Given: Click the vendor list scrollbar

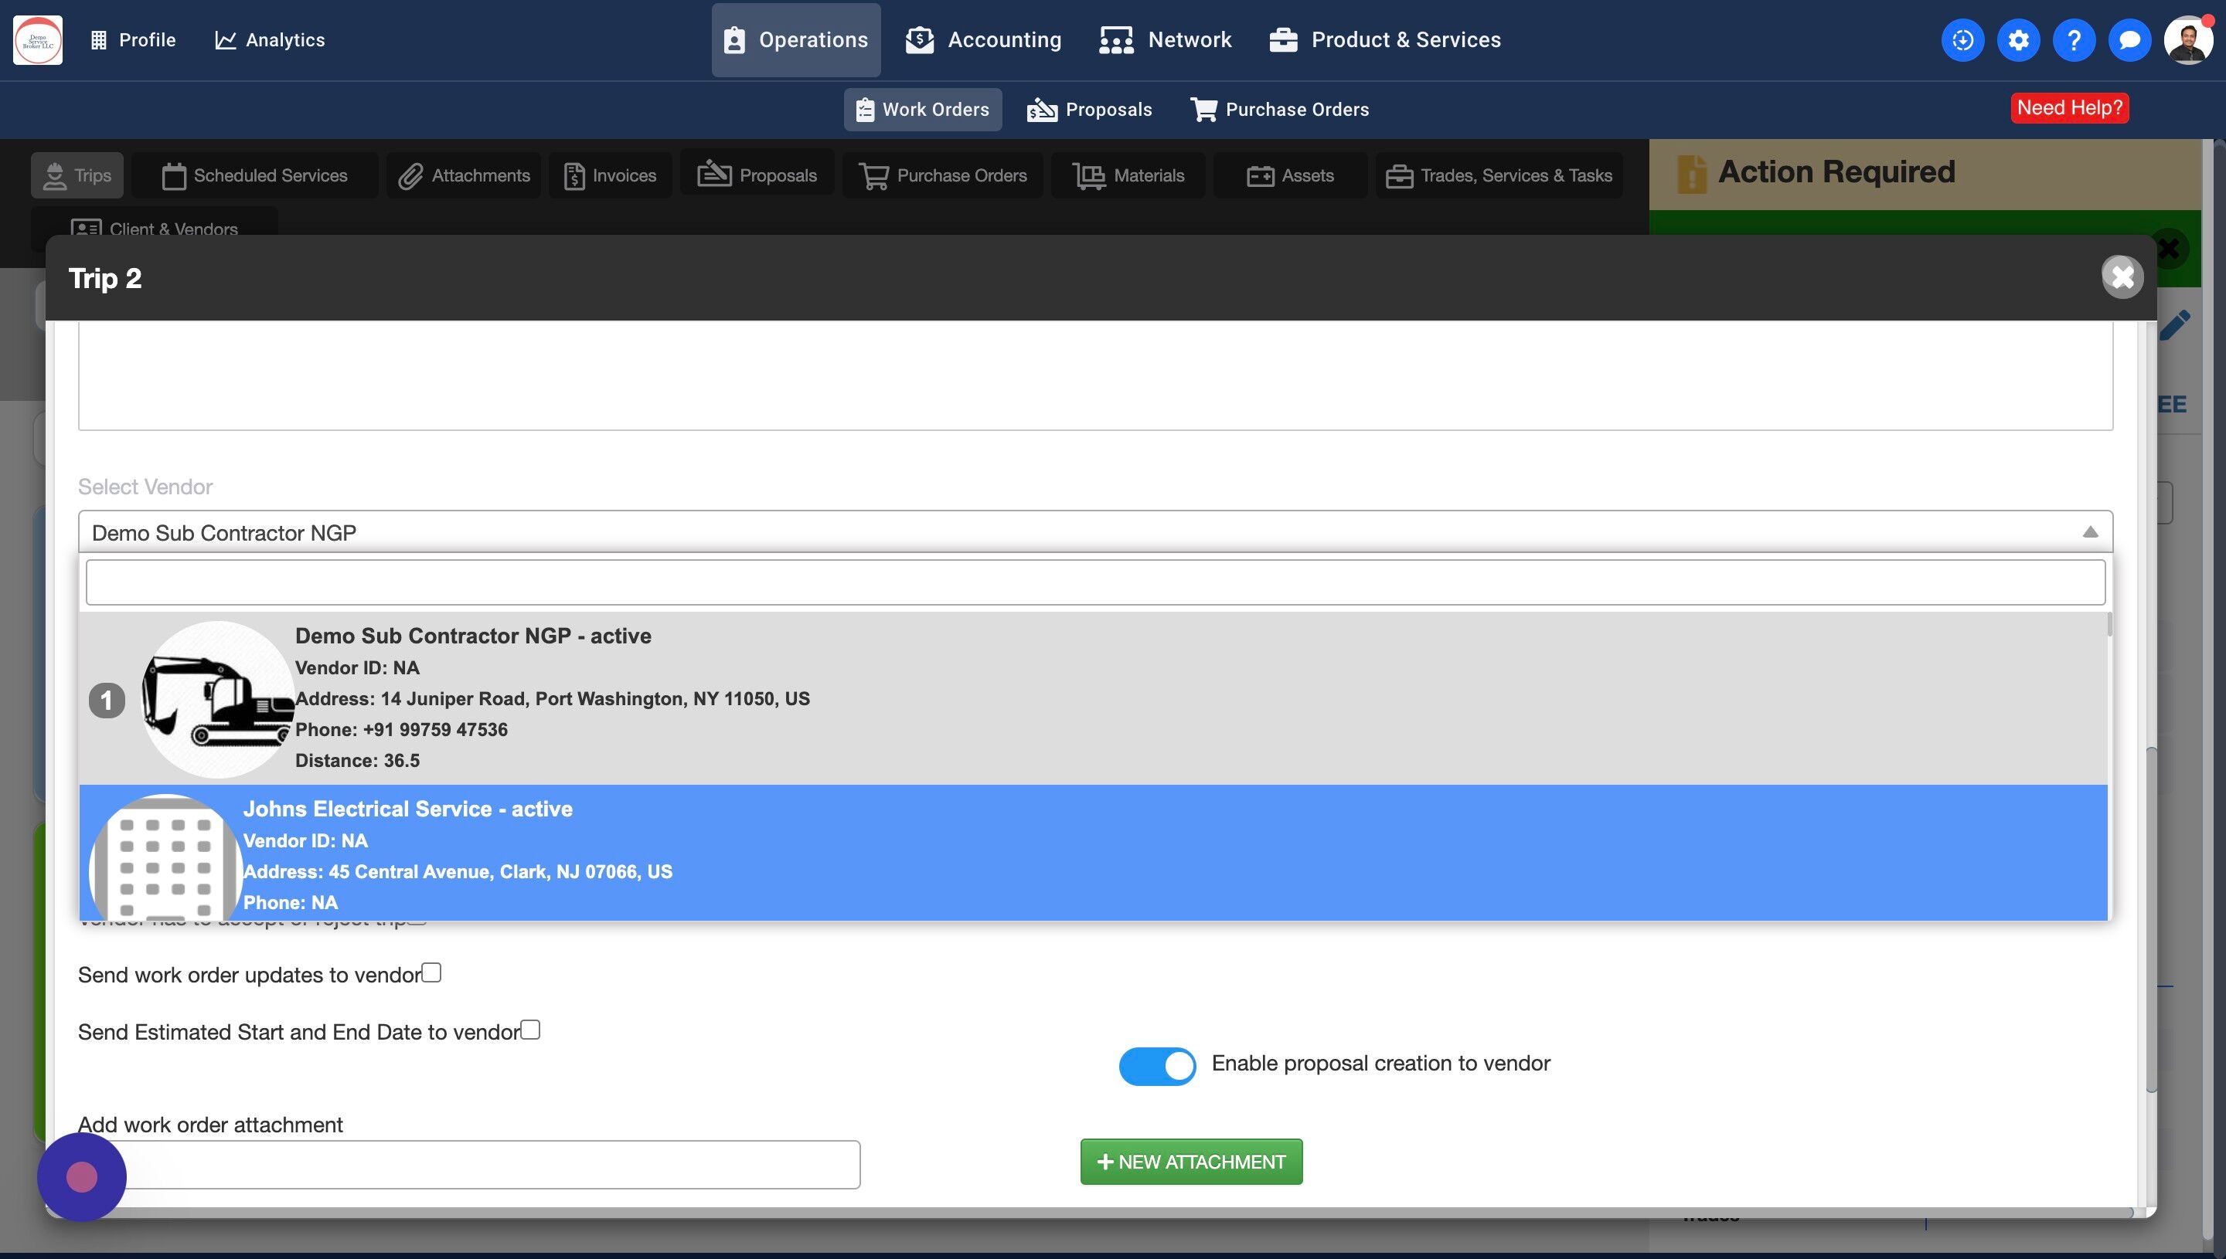Looking at the screenshot, I should [x=2109, y=624].
